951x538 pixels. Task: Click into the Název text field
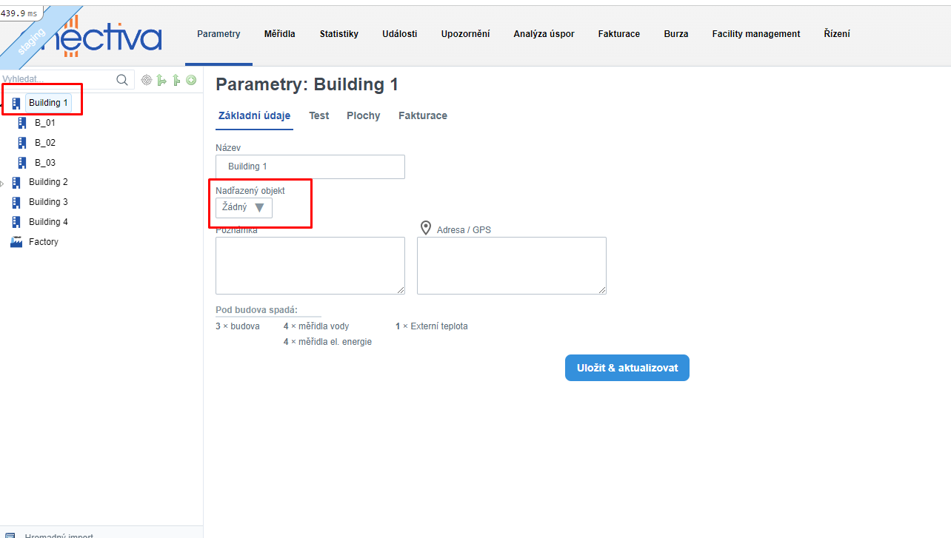click(x=310, y=167)
